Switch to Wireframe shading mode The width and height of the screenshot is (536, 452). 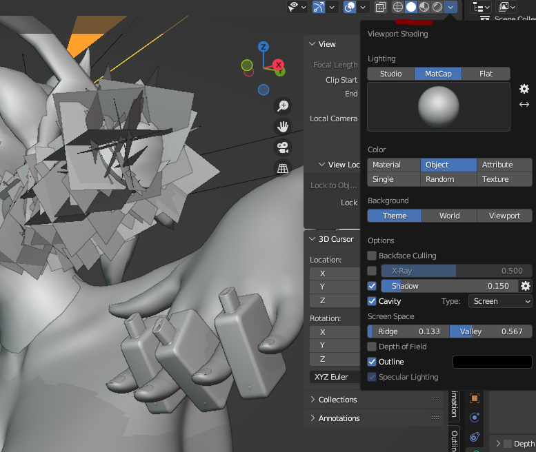click(x=398, y=7)
